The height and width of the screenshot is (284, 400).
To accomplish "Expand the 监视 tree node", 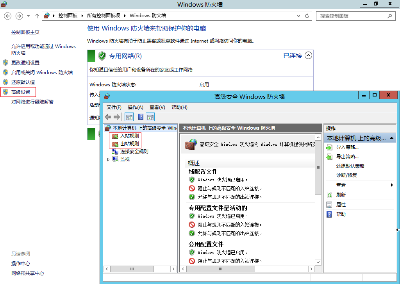I will (x=109, y=159).
